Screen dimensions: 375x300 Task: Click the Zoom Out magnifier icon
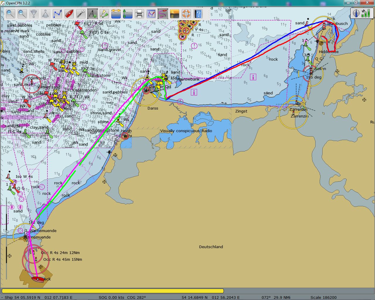coord(22,14)
